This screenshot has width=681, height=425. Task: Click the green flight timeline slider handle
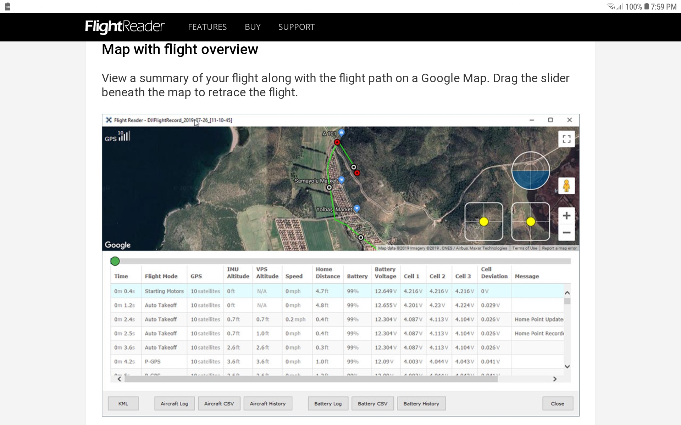[115, 261]
